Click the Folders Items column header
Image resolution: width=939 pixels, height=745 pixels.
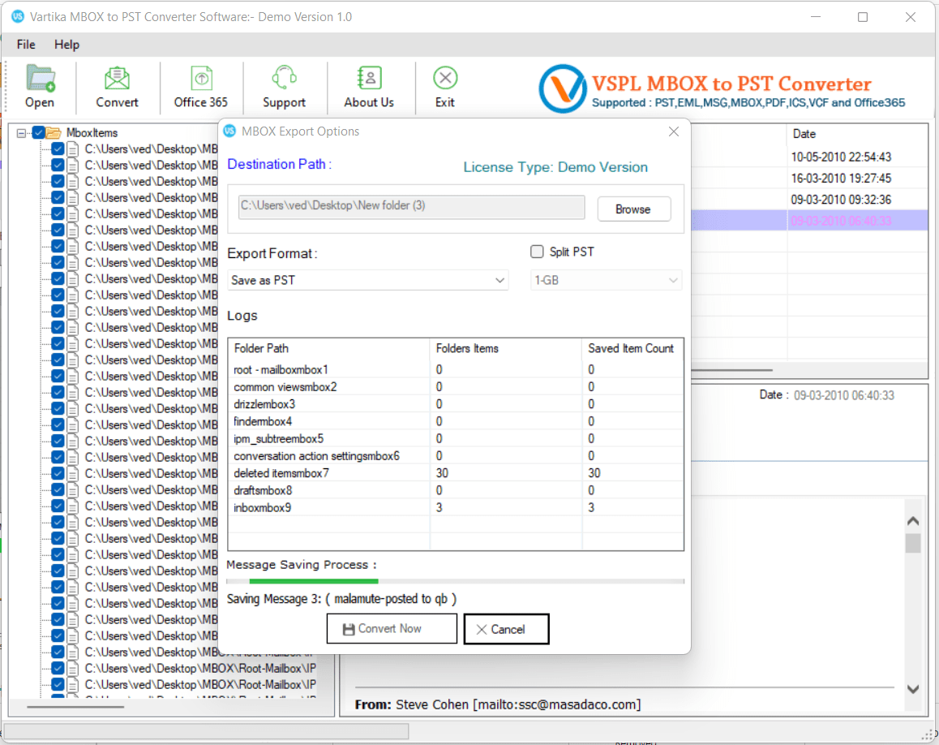point(505,348)
